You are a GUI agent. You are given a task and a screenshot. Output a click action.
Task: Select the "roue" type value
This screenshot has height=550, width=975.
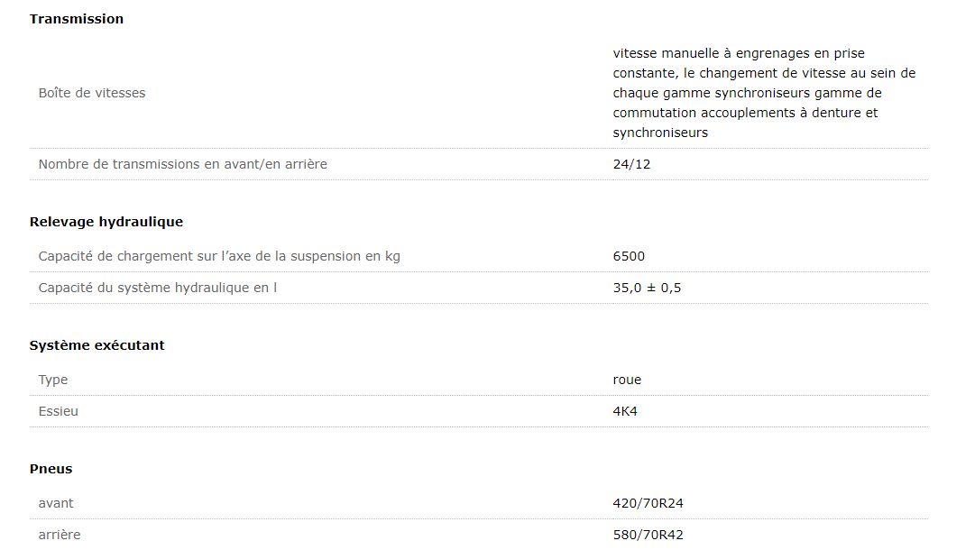627,380
